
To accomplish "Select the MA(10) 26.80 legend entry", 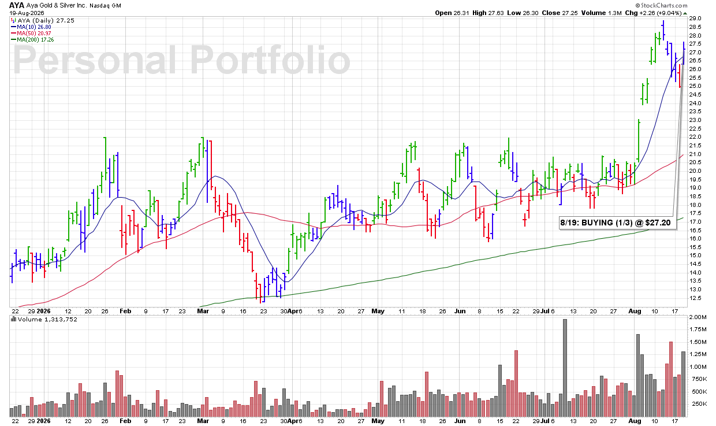I will point(32,26).
